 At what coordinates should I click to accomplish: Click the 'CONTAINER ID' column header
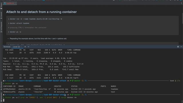pos(9,86)
